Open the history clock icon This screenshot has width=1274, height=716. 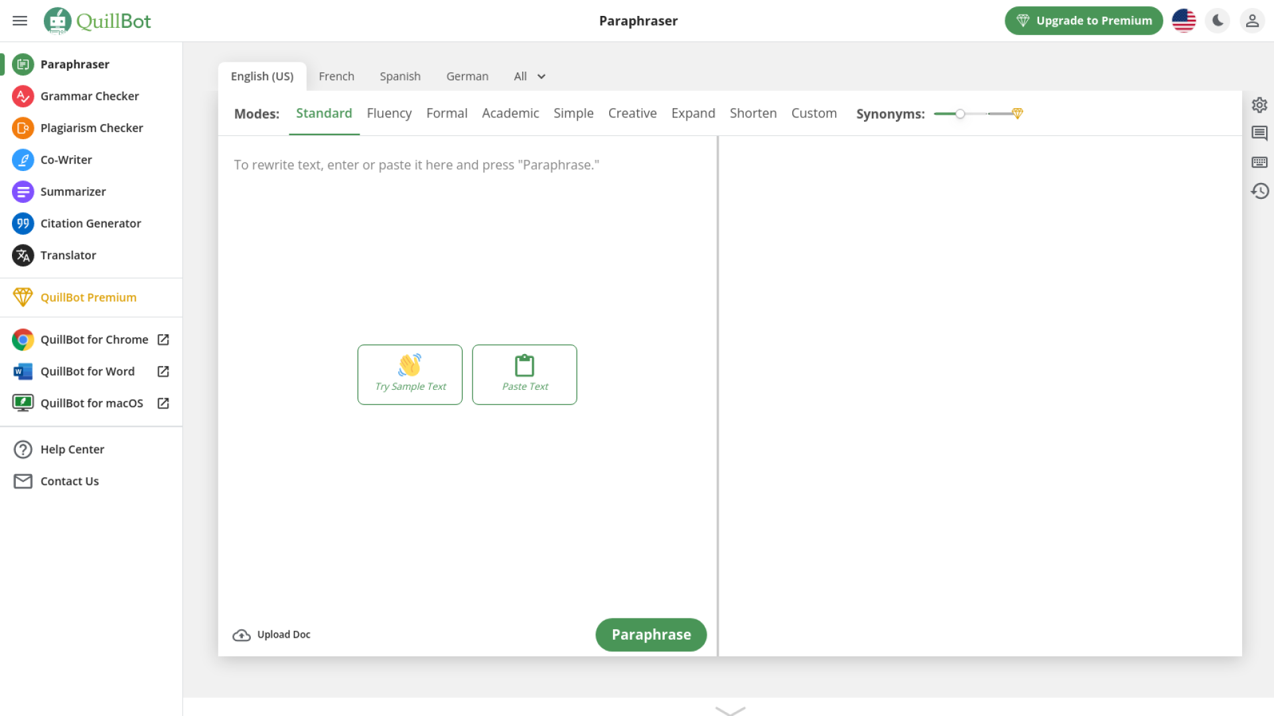click(1259, 192)
